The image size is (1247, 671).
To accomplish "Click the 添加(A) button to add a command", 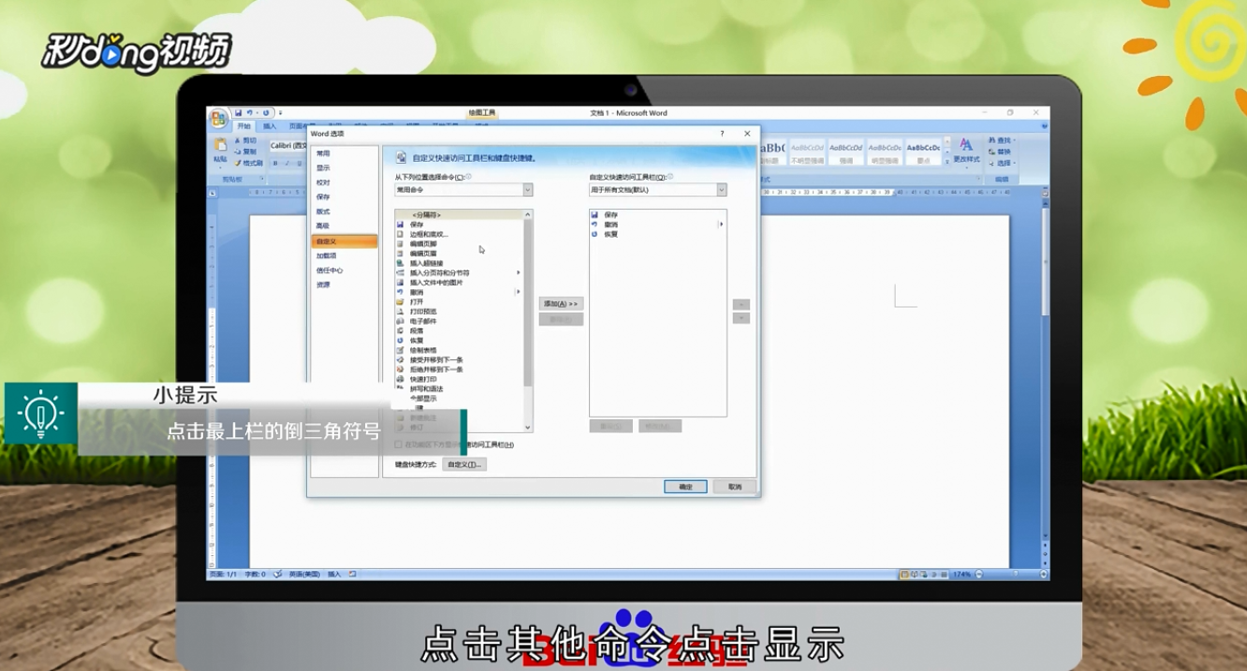I will click(561, 303).
